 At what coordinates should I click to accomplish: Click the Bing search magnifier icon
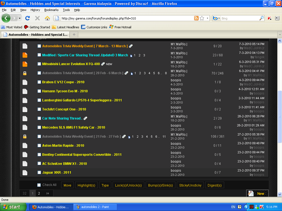point(262,18)
